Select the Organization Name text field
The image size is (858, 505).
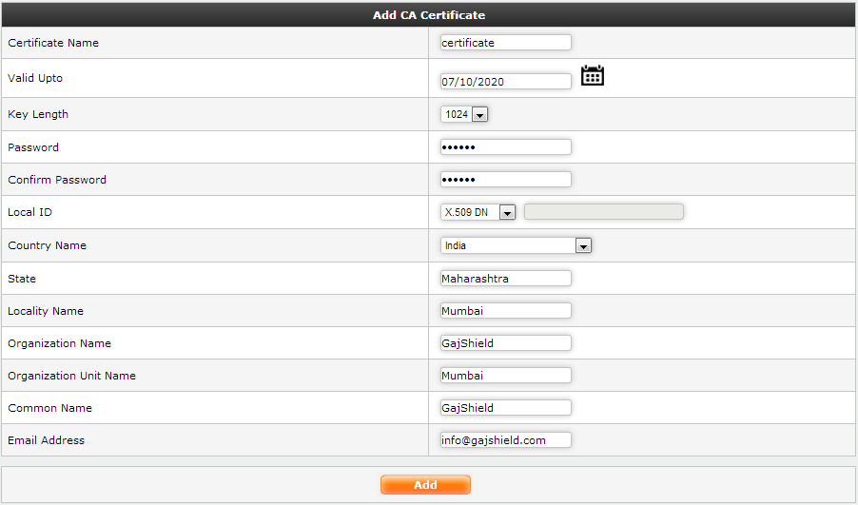click(505, 343)
